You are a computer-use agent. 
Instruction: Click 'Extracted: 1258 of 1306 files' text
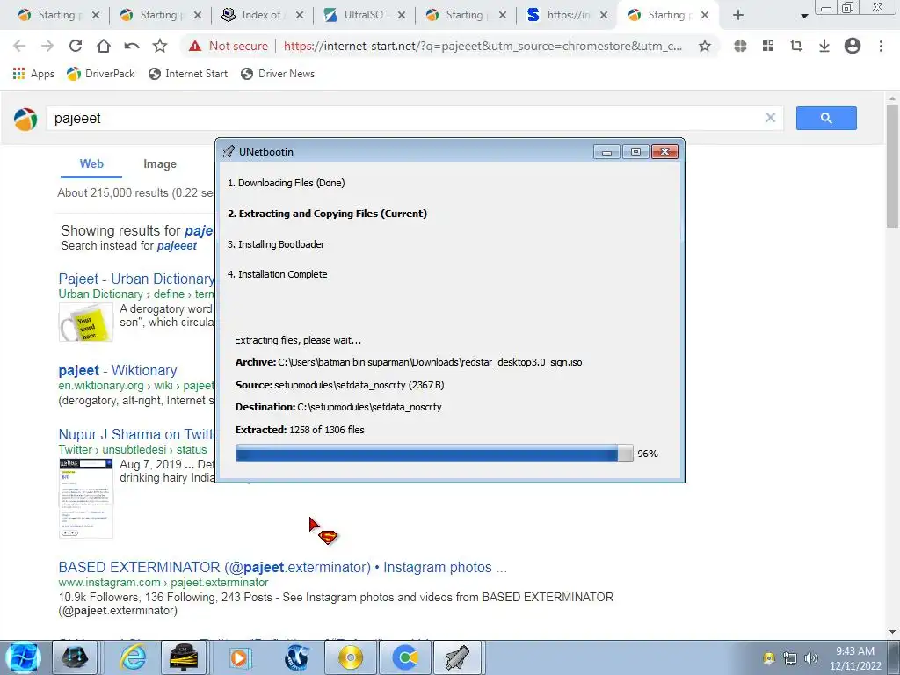point(300,430)
